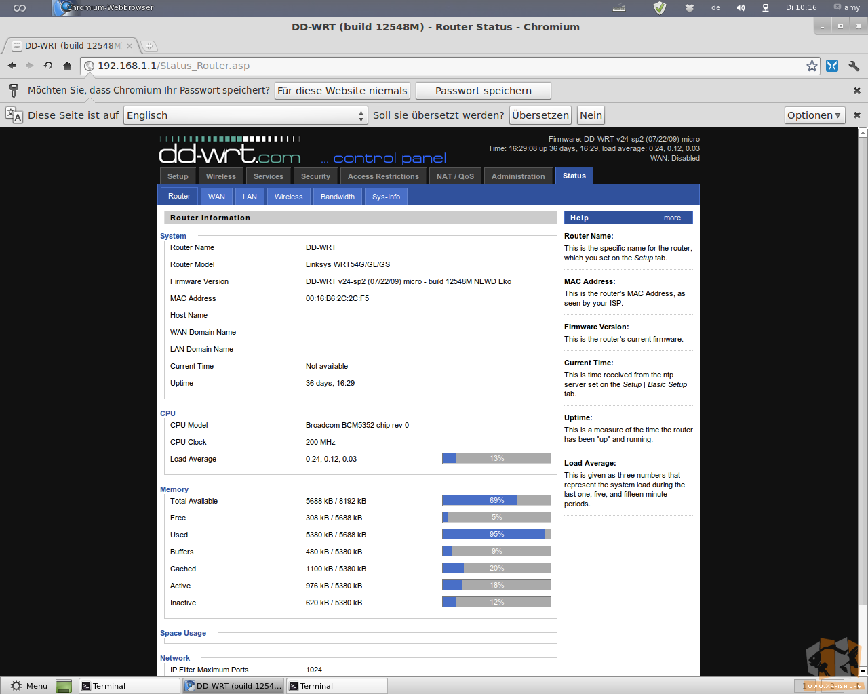Click the Load Average 13% progress bar
868x694 pixels.
pyautogui.click(x=496, y=459)
